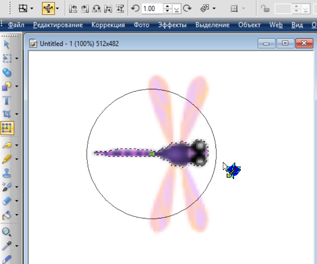Screen dimensions: 317x264
Task: Expand the Crop tool flyout arrow
Action: tap(17, 114)
